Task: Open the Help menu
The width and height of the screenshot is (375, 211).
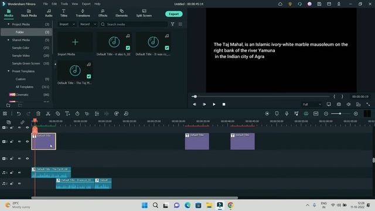Action: coord(97,4)
